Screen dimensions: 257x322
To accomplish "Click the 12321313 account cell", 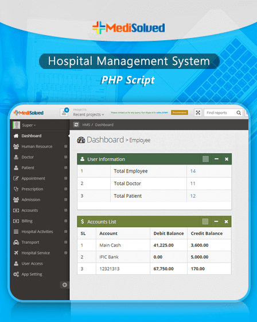I will coord(123,269).
